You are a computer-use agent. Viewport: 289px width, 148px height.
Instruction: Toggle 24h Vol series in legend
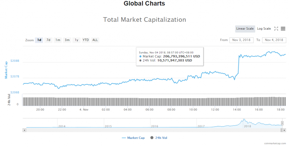pyautogui.click(x=159, y=138)
